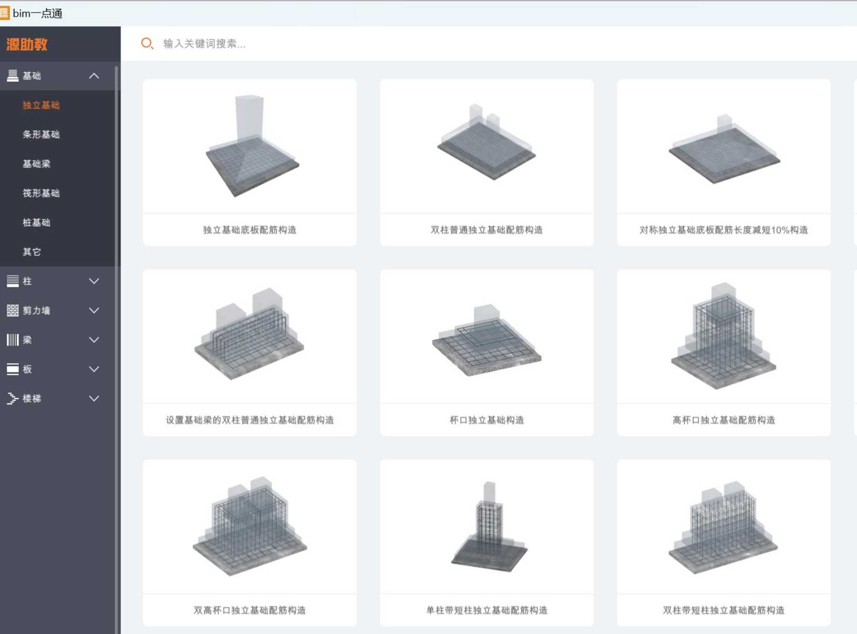
Task: Open 杯口独立基础构造 model card
Action: pyautogui.click(x=487, y=338)
